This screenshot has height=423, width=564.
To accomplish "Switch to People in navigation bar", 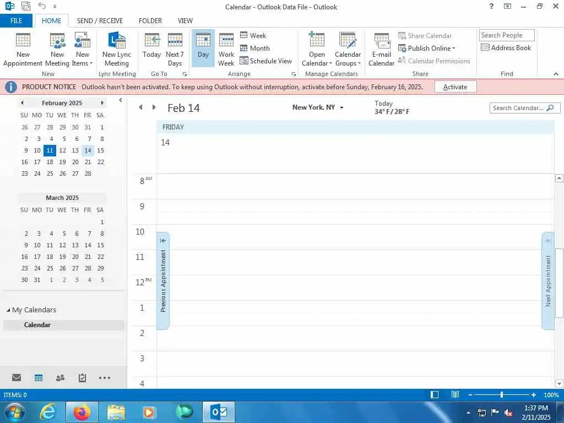I will point(61,378).
